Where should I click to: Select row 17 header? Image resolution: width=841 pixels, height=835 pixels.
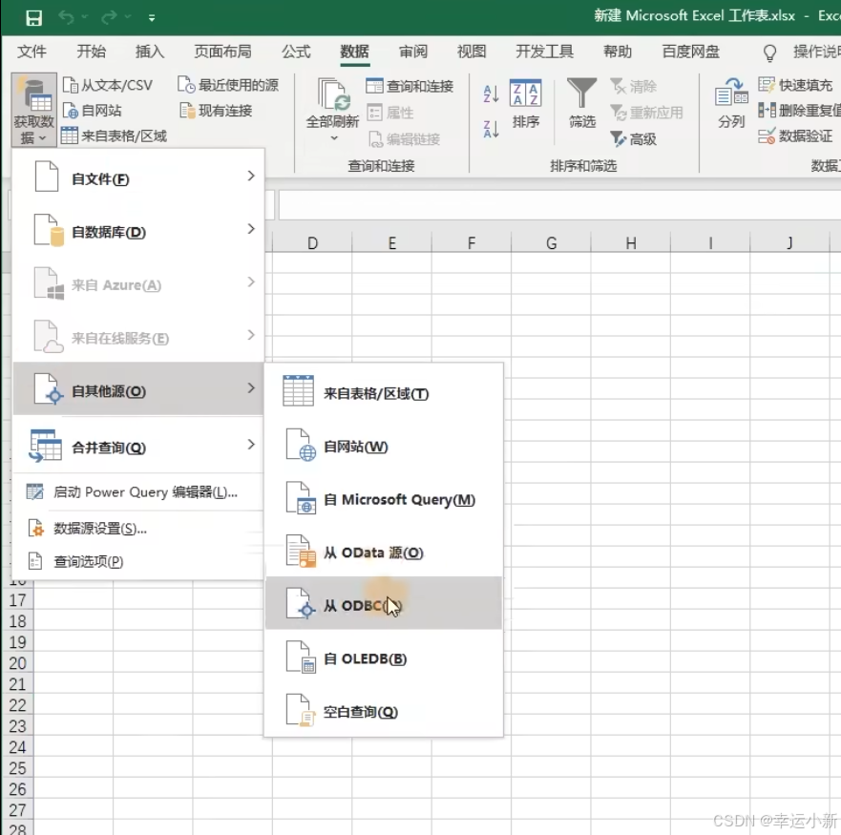pos(17,600)
